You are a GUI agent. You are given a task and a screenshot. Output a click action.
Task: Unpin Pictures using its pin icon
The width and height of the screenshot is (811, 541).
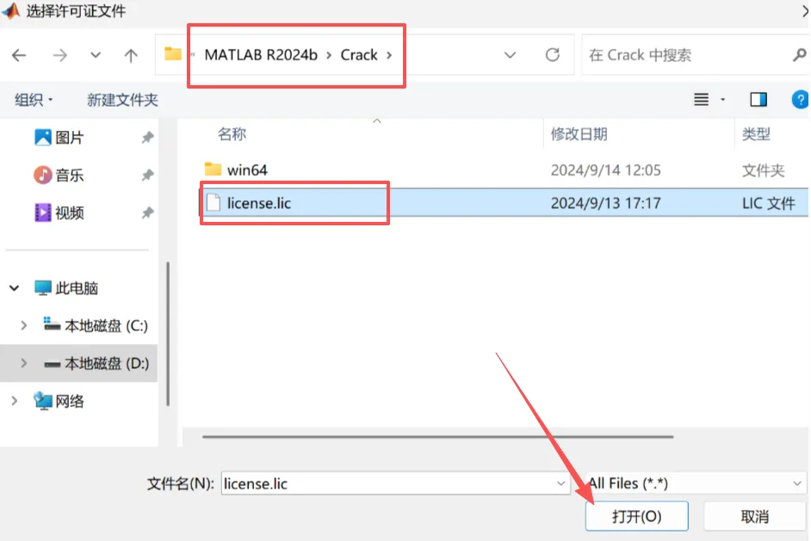click(147, 138)
